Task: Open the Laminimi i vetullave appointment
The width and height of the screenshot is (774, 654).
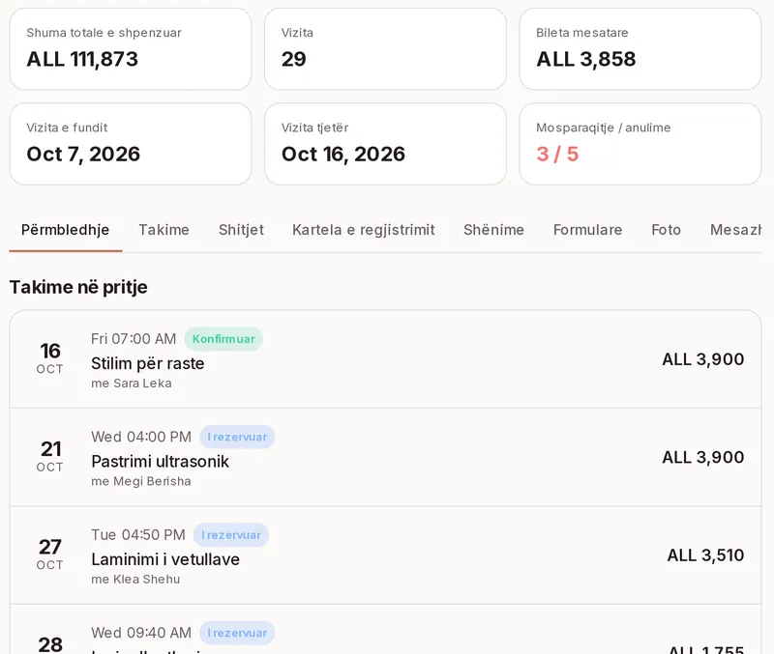Action: [x=385, y=554]
